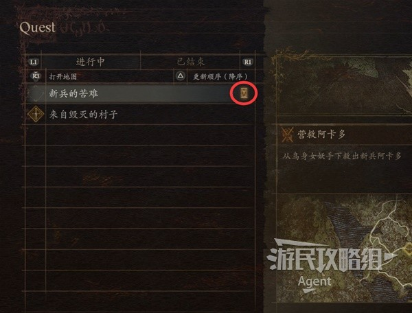Click the R1 button icon
412x313 pixels.
247,62
